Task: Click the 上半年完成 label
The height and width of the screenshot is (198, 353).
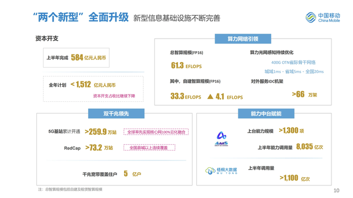Action: pos(57,58)
